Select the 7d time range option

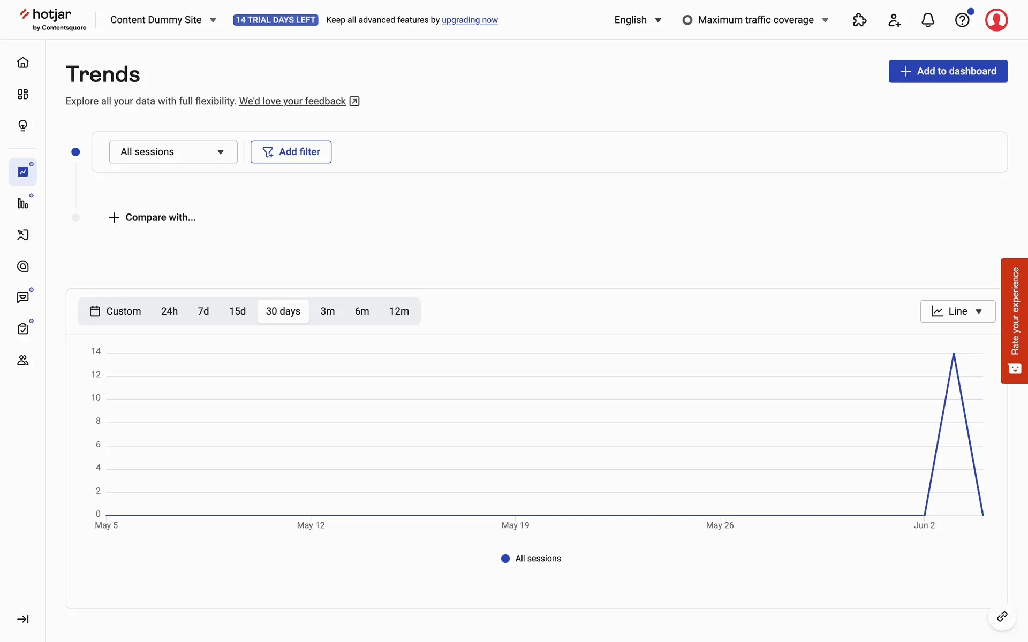pyautogui.click(x=203, y=311)
